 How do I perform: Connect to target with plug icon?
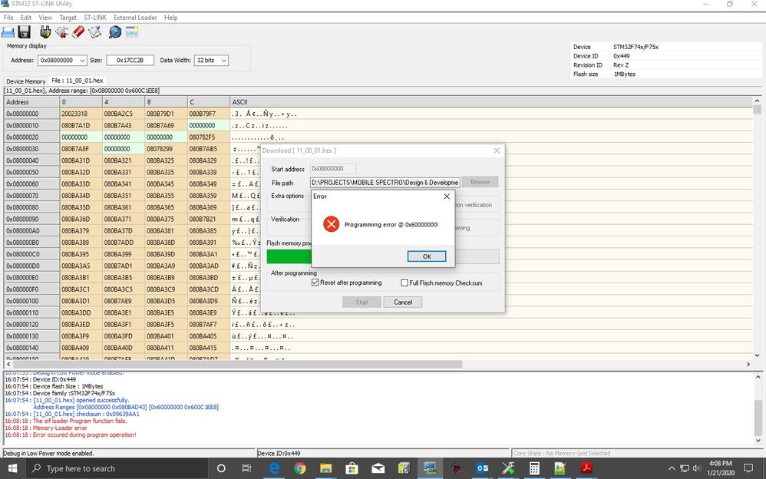(x=45, y=32)
